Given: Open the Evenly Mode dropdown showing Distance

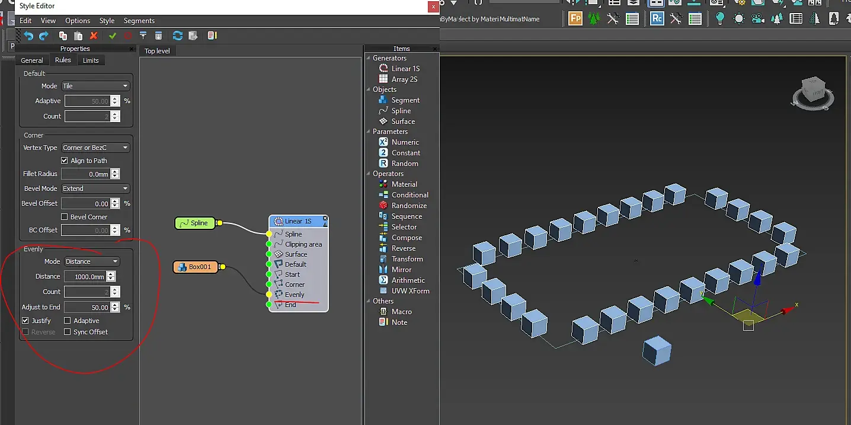Looking at the screenshot, I should coord(91,261).
